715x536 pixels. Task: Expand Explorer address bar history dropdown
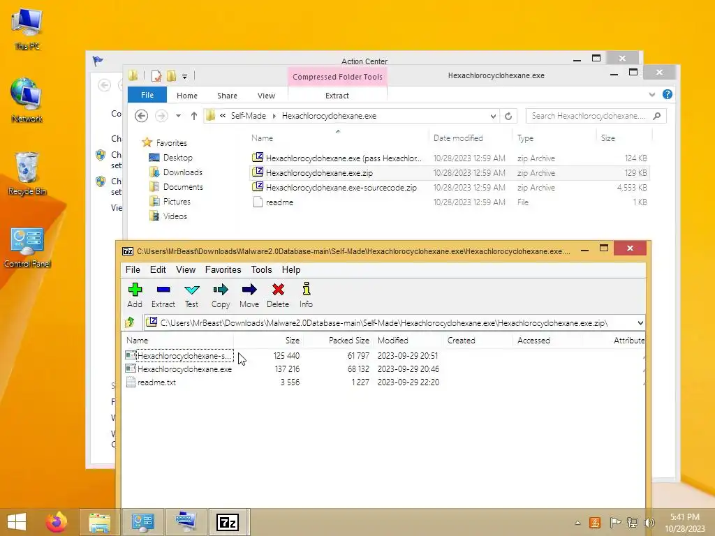coord(493,116)
